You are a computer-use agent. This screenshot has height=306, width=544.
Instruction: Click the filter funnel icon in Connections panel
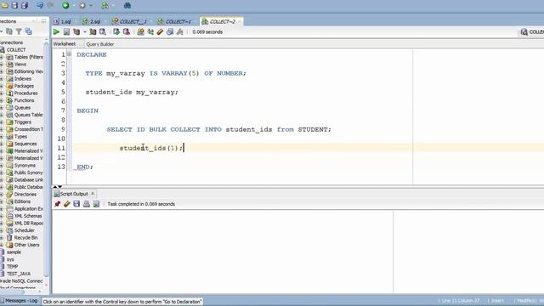(19, 31)
